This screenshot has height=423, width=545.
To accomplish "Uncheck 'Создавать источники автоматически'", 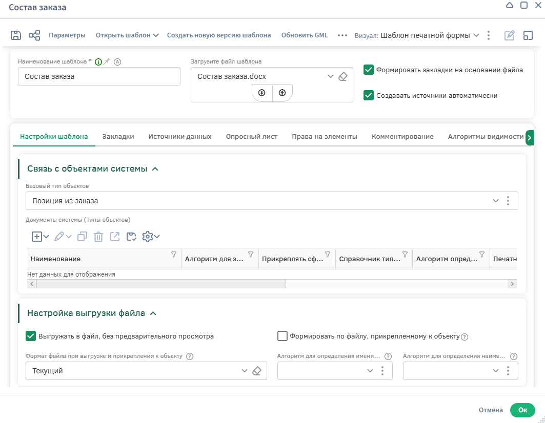I will coord(368,95).
